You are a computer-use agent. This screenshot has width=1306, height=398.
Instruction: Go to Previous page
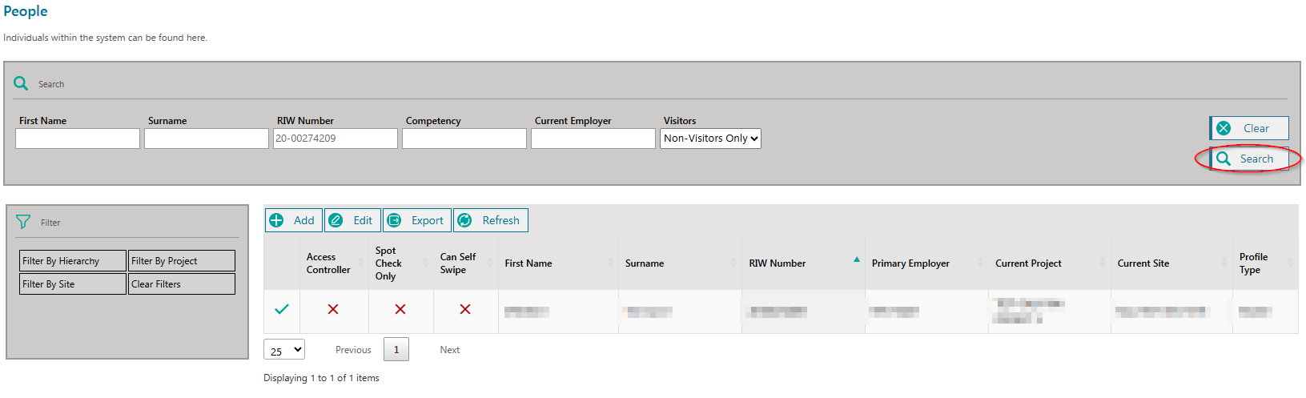point(353,350)
